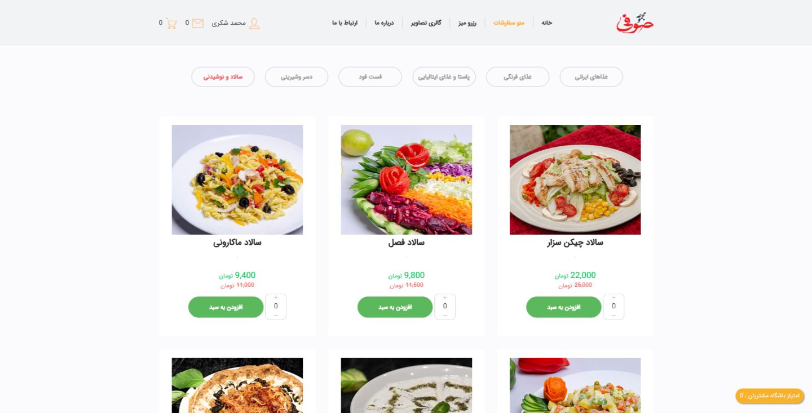Switch to پاستا و غذای ایتالیایی category
The image size is (812, 413).
(x=444, y=77)
